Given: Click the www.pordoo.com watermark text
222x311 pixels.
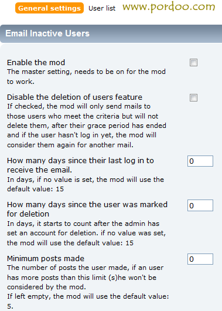Looking at the screenshot, I should tap(169, 7).
